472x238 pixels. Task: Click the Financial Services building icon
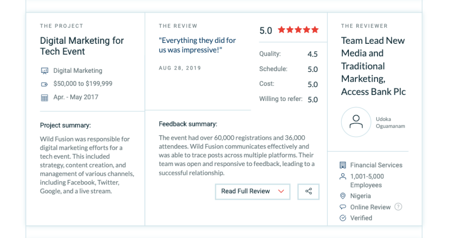342,165
